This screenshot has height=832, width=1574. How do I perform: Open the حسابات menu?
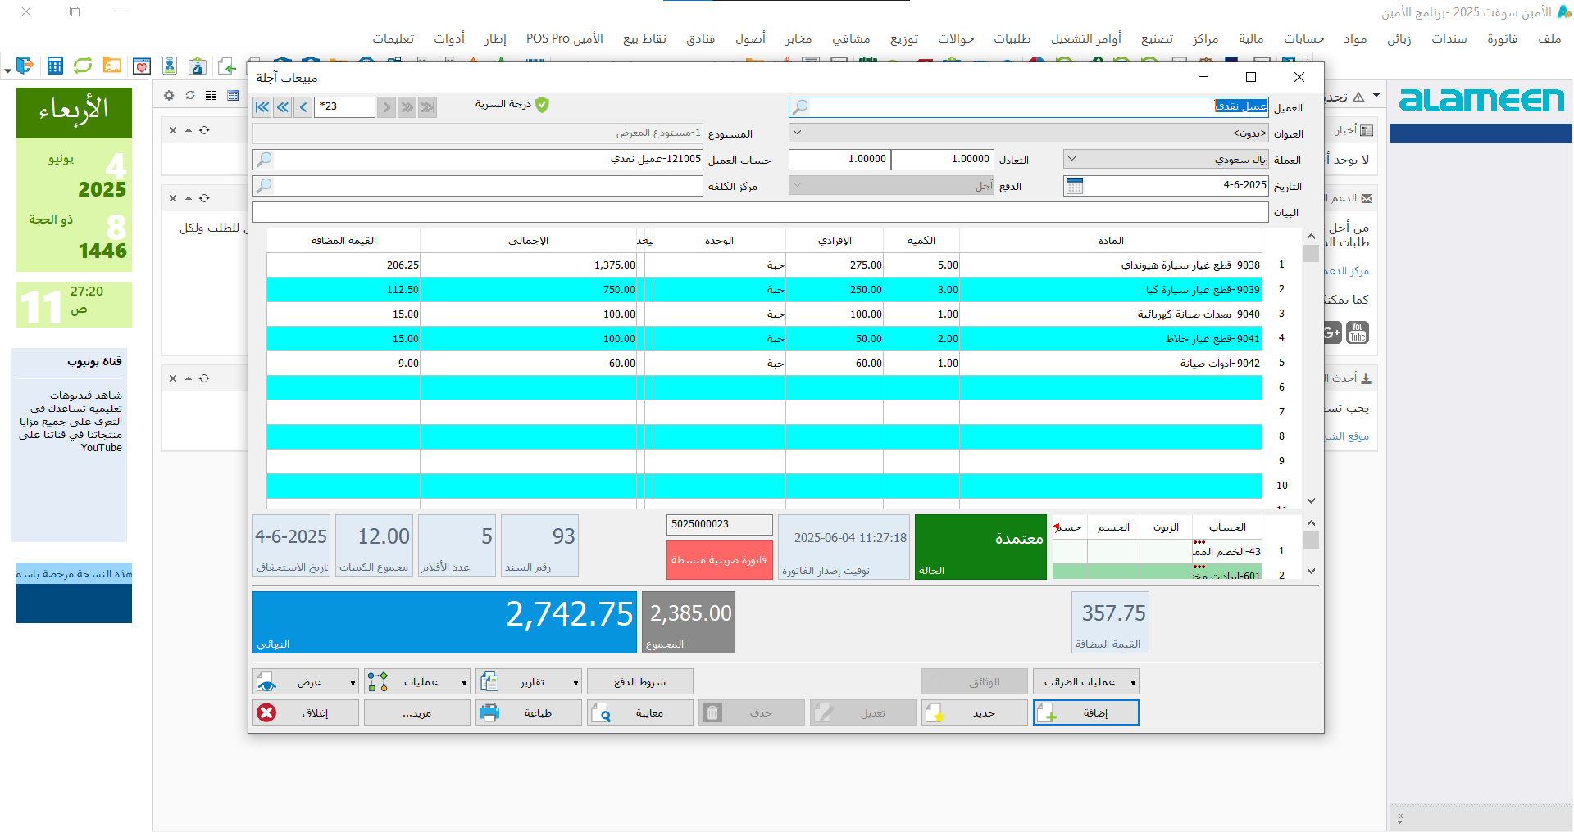(x=1303, y=38)
